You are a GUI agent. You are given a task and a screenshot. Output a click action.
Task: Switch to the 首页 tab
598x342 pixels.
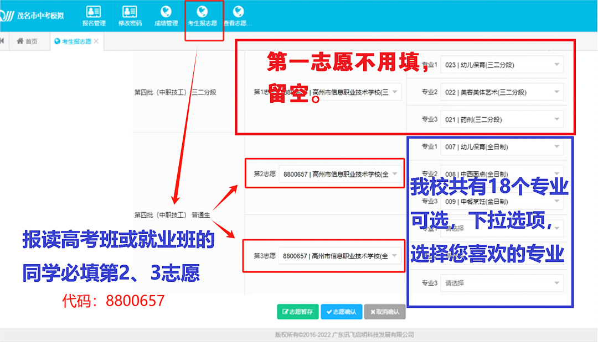click(27, 41)
